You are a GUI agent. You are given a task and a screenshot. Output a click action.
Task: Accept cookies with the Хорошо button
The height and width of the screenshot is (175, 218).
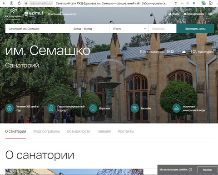click(x=207, y=170)
